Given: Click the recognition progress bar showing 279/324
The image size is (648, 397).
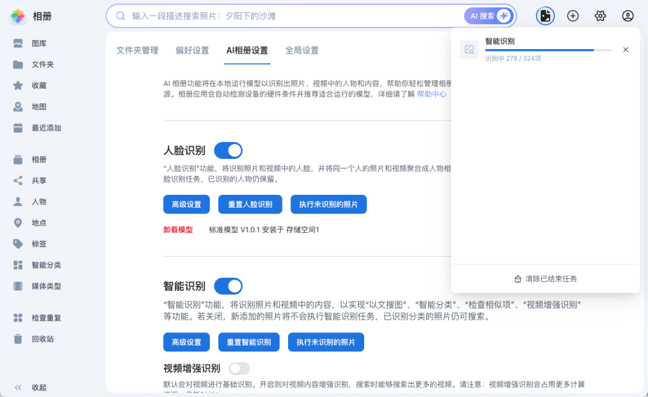Looking at the screenshot, I should pos(548,50).
